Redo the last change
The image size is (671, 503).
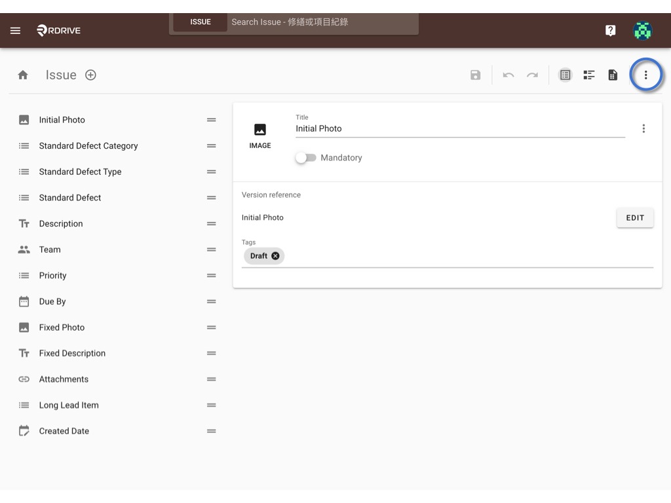(x=532, y=75)
